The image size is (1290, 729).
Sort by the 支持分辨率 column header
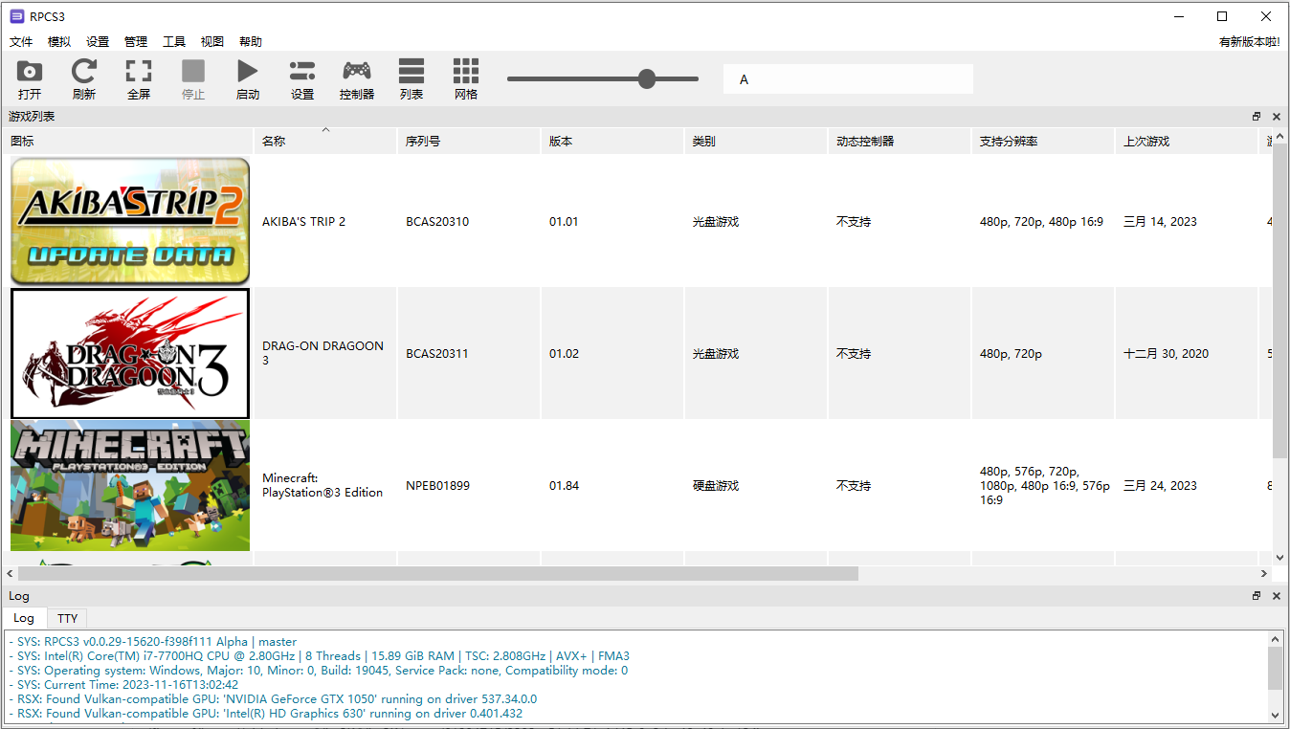click(1043, 141)
